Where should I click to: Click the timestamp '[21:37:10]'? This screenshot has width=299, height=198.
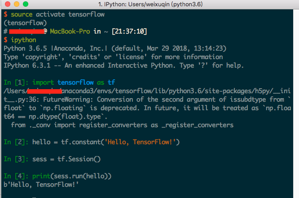129,31
